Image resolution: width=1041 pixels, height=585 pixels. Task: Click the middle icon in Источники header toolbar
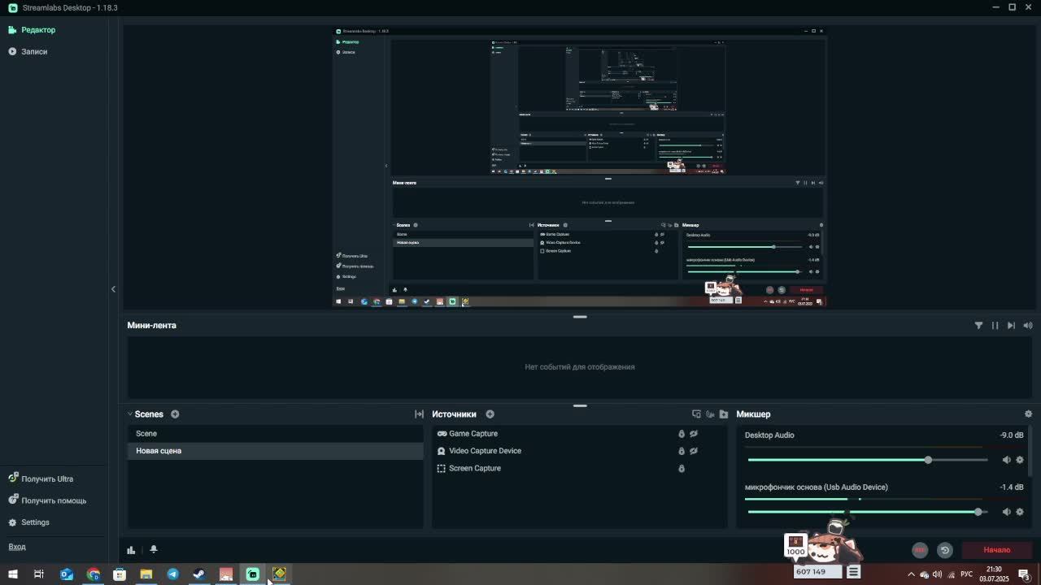tap(710, 414)
